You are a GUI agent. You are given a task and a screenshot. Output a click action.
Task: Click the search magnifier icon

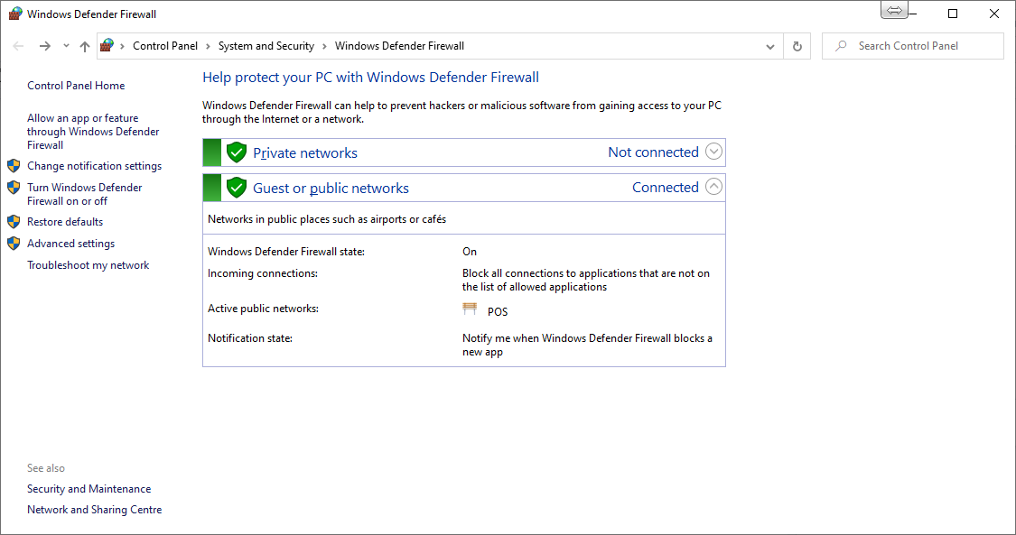841,46
